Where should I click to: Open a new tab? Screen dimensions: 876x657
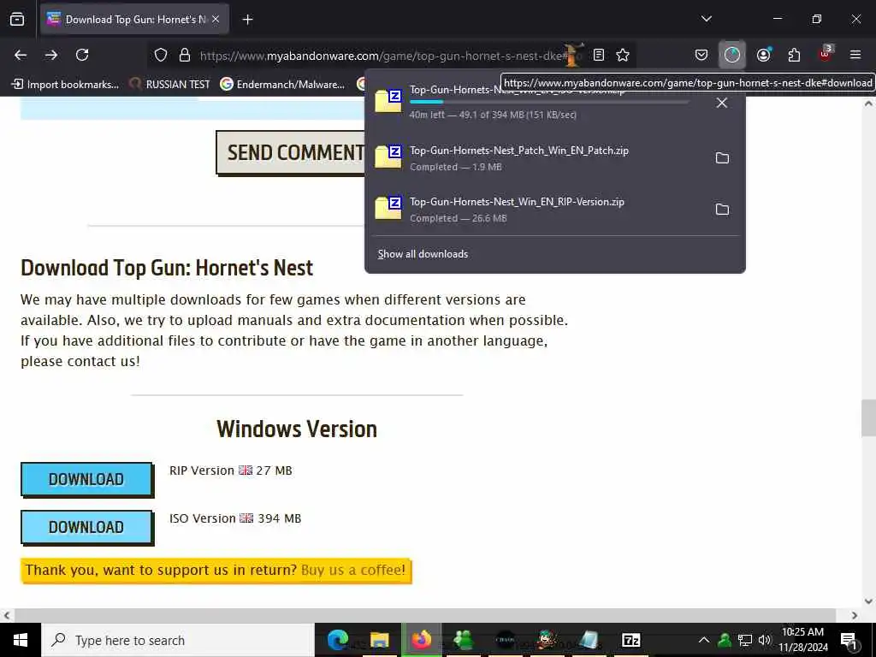[x=247, y=20]
